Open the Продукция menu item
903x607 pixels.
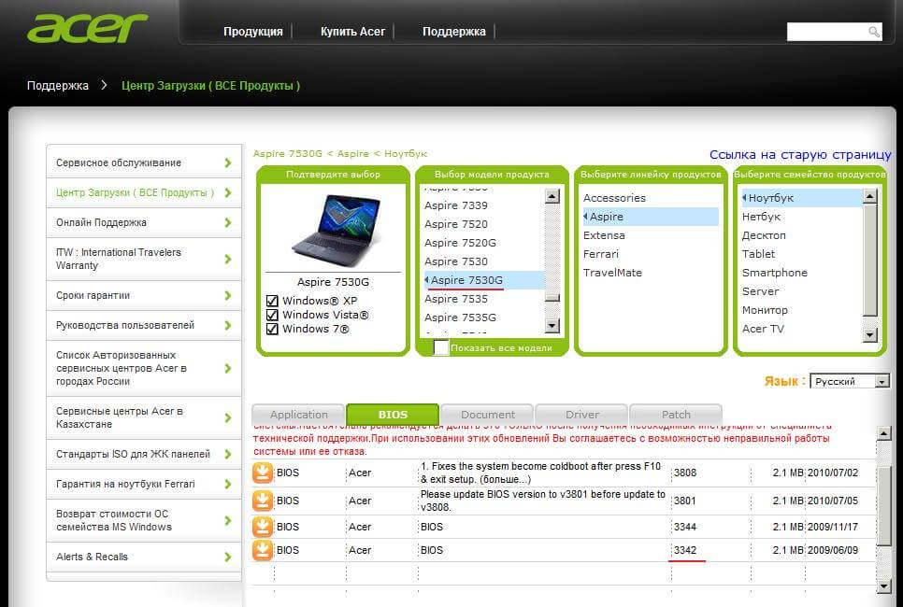pyautogui.click(x=253, y=32)
